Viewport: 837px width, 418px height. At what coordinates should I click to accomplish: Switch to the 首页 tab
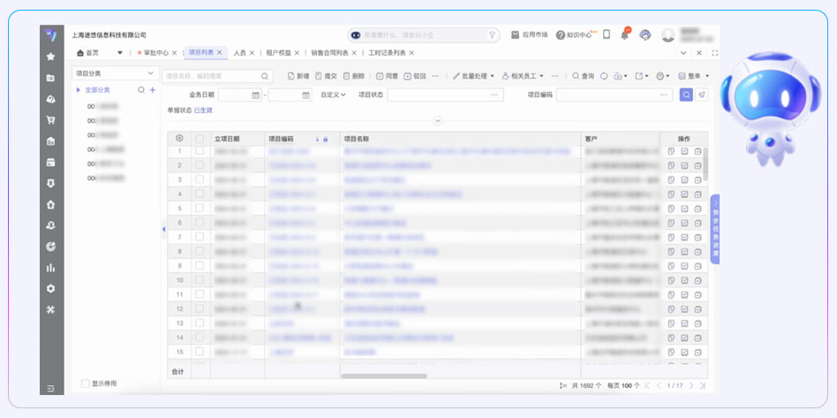point(88,53)
